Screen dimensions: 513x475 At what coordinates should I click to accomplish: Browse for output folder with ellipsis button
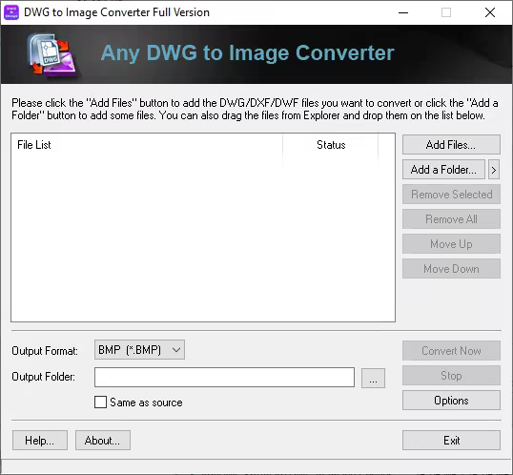(x=373, y=379)
